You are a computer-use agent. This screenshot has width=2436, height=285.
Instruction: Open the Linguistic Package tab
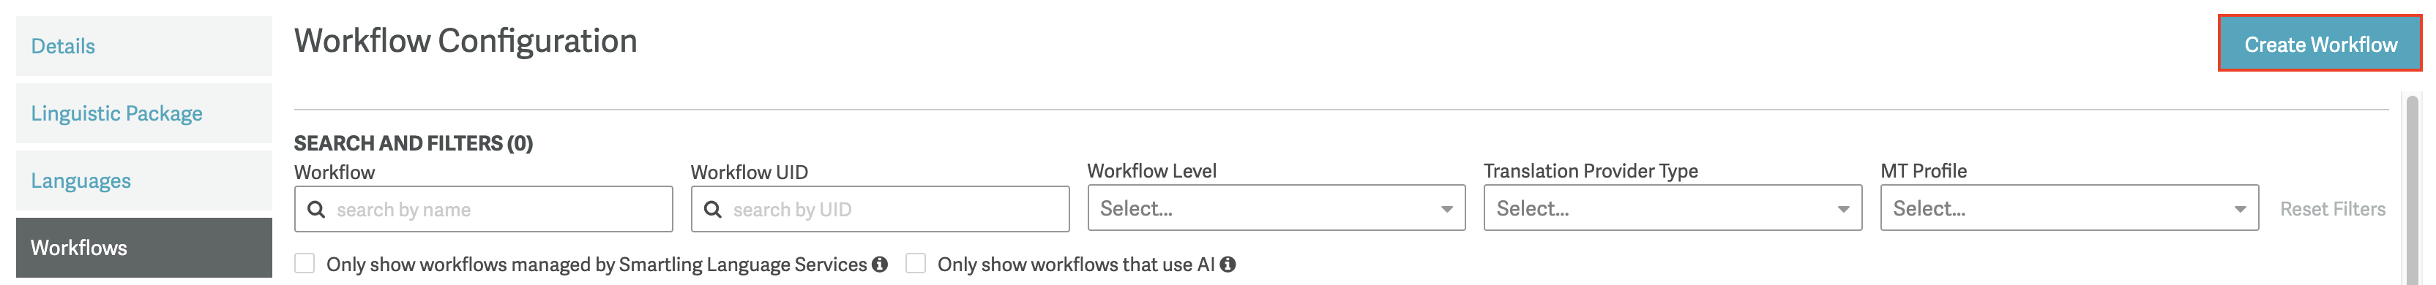coord(143,113)
